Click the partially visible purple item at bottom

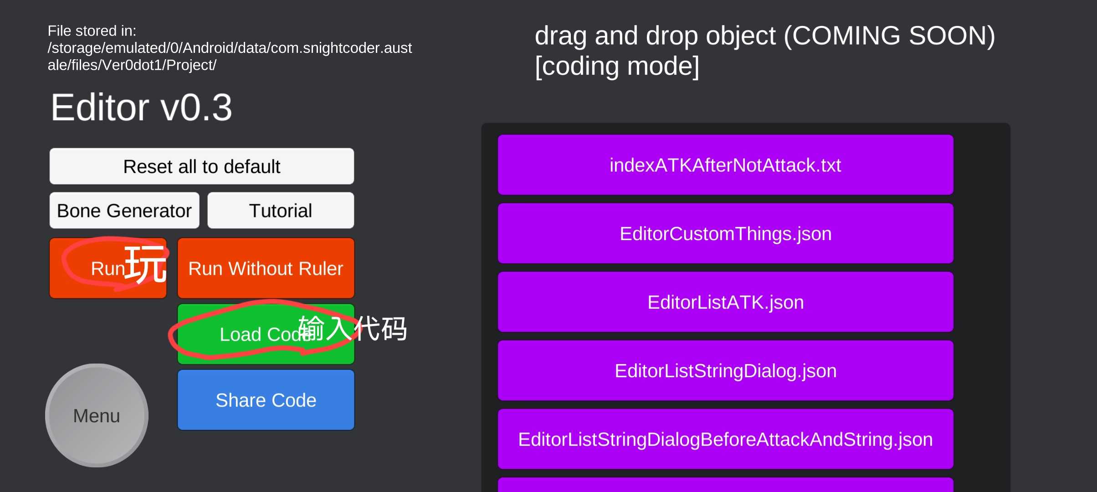tap(725, 485)
